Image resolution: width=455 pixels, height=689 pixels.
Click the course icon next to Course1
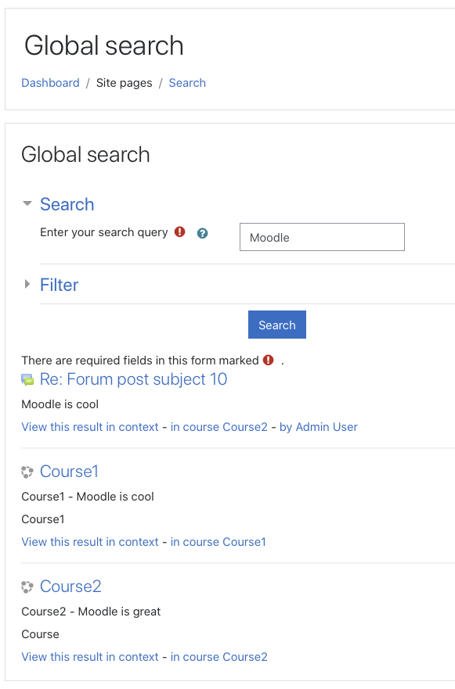(27, 472)
